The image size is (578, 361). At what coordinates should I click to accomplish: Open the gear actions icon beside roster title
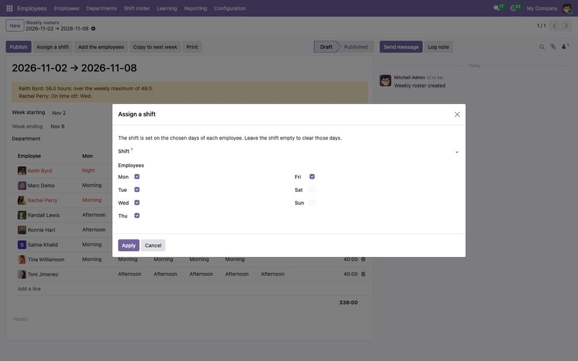(x=93, y=29)
